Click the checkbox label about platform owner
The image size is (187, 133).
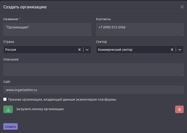[62, 99]
